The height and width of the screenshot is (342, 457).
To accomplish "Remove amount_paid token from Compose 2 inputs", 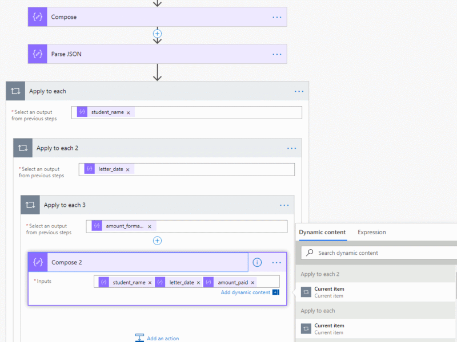I will pyautogui.click(x=252, y=283).
